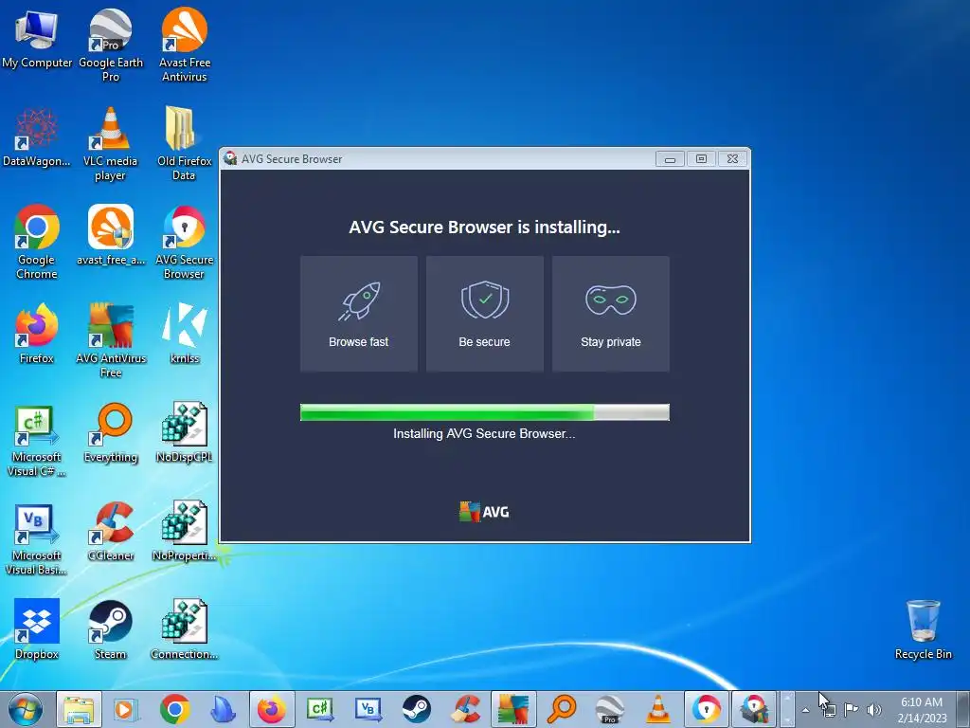Launch Steam from the desktop
This screenshot has height=728, width=970.
[111, 629]
